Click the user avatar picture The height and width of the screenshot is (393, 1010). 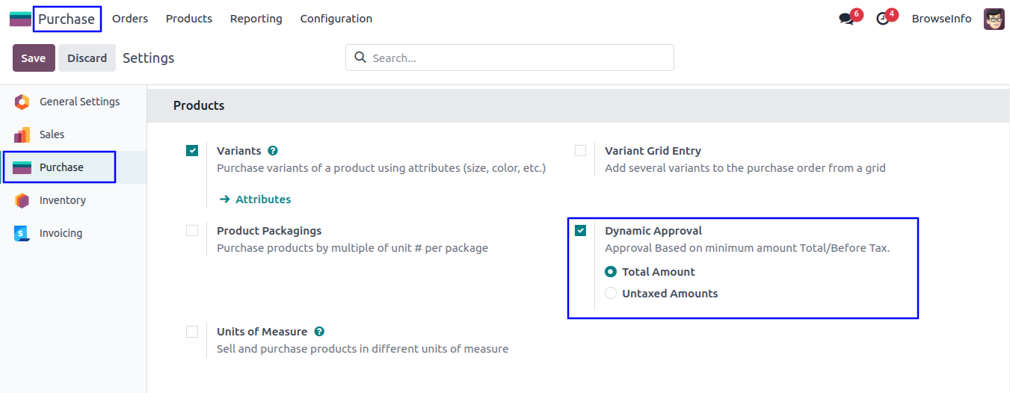pos(994,19)
